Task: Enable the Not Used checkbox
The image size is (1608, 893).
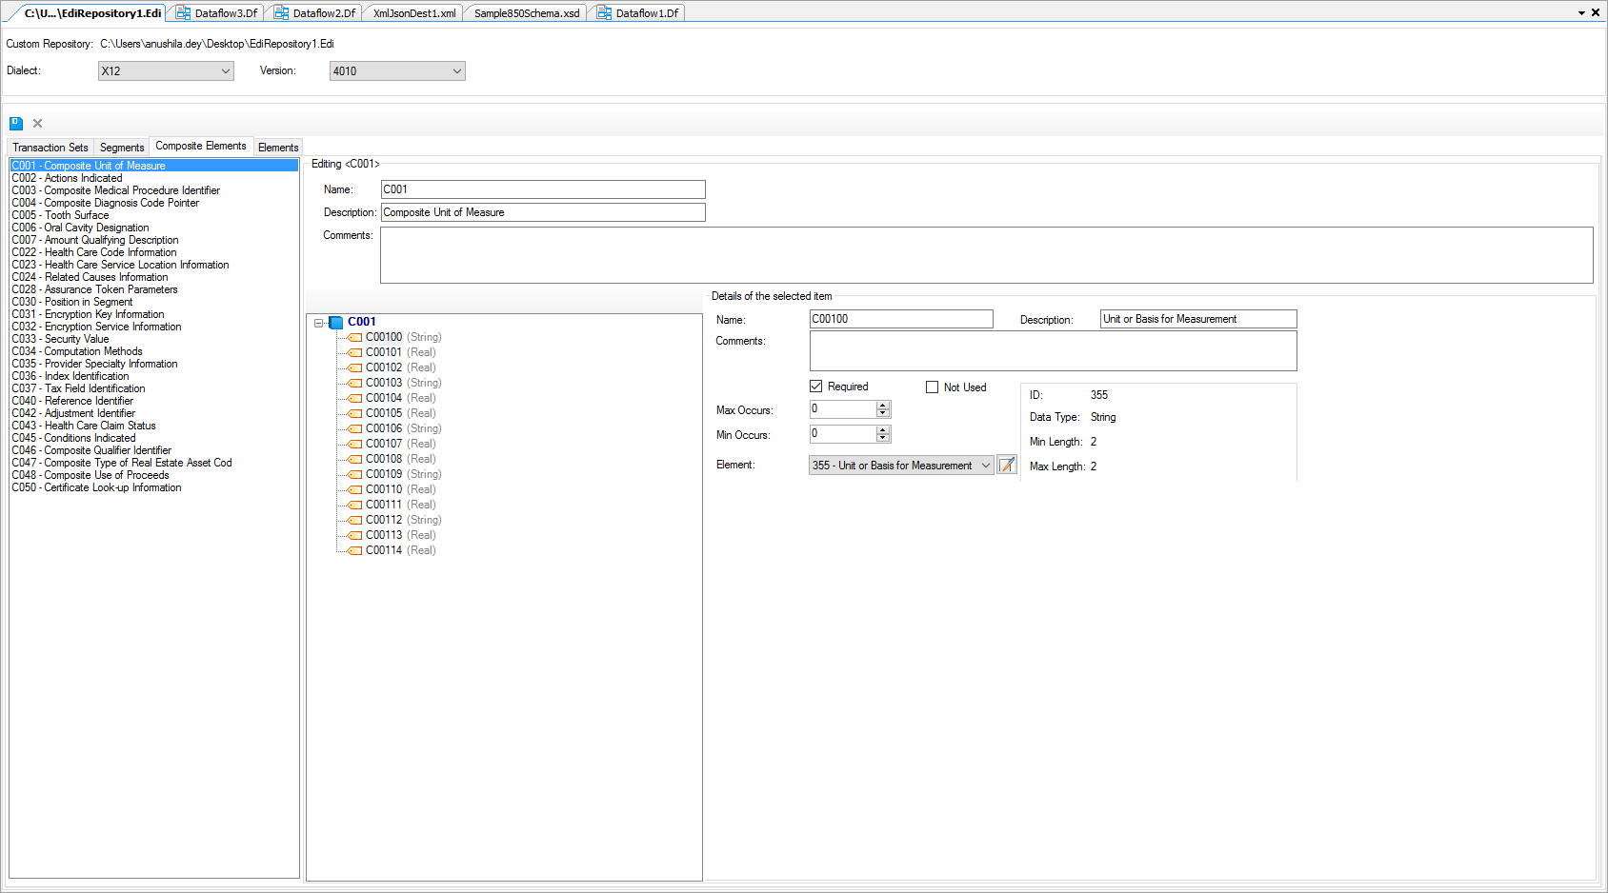Action: (x=933, y=387)
